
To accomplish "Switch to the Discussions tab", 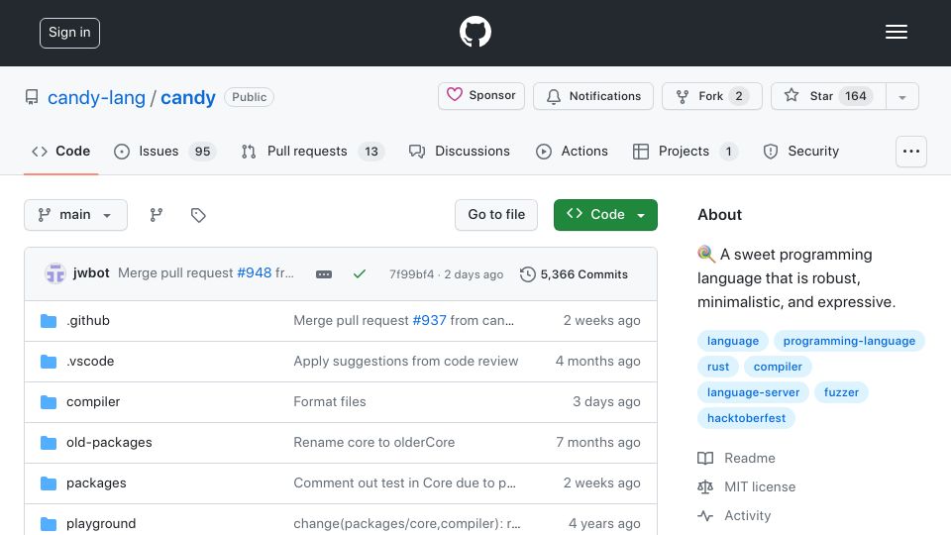I will (459, 151).
